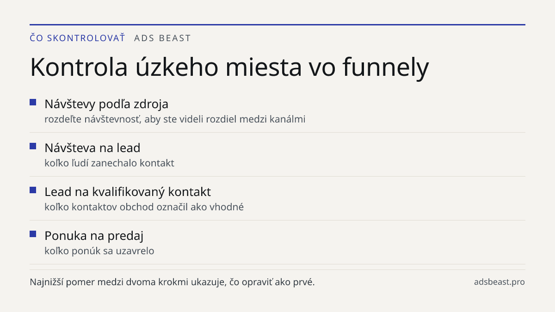Click the blue bullet beside 'Lead na kvalifikovaný kontakt'

coord(33,190)
